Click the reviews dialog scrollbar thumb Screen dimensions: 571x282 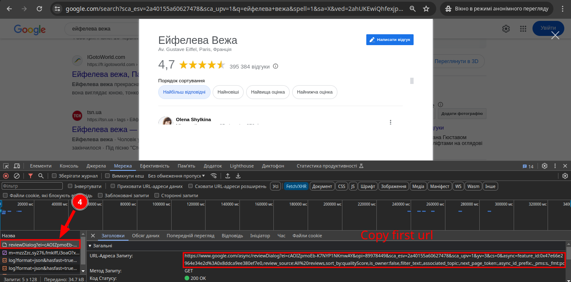pos(412,81)
